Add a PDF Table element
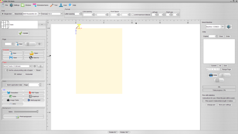Viewport: 238px width, 134px height. pyautogui.click(x=34, y=93)
